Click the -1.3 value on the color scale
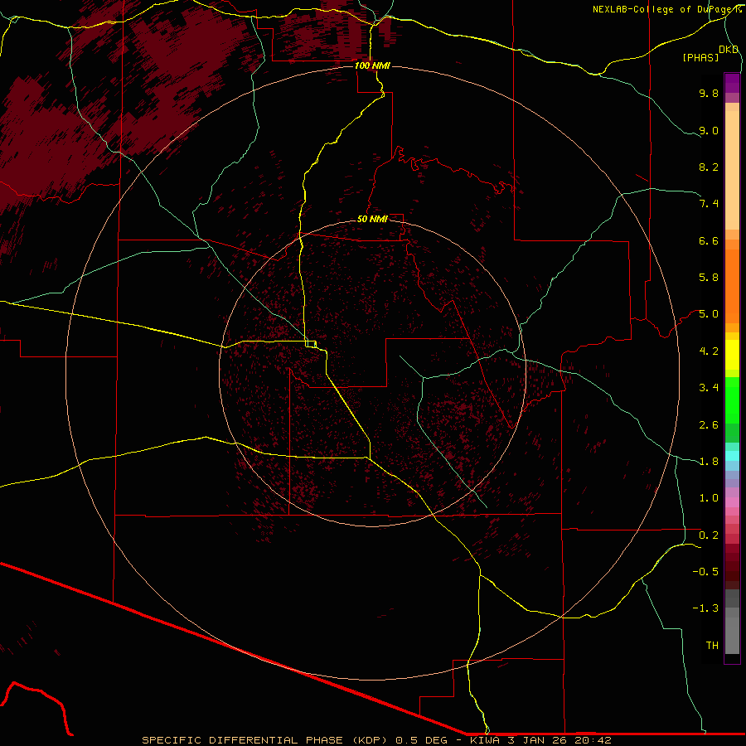 705,608
